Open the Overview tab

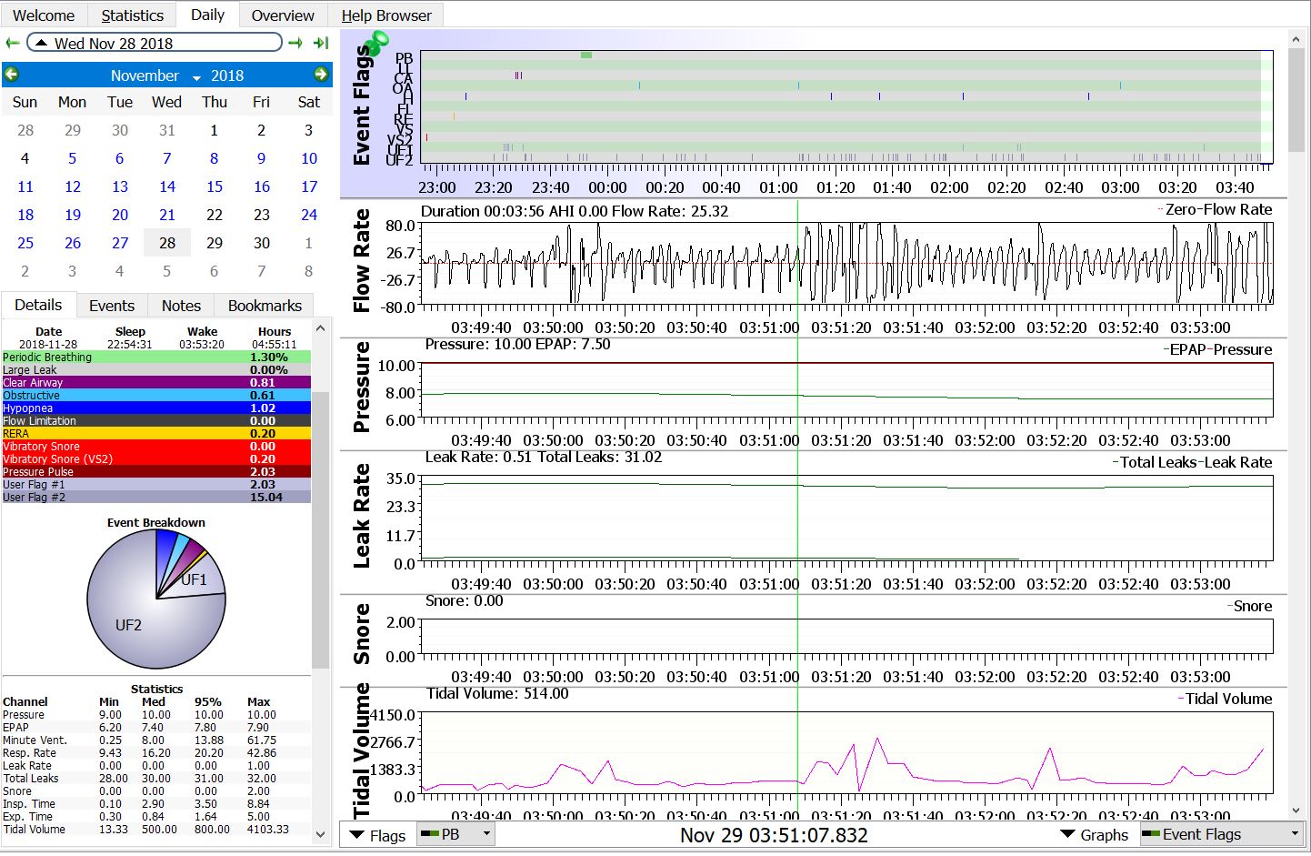pos(283,15)
